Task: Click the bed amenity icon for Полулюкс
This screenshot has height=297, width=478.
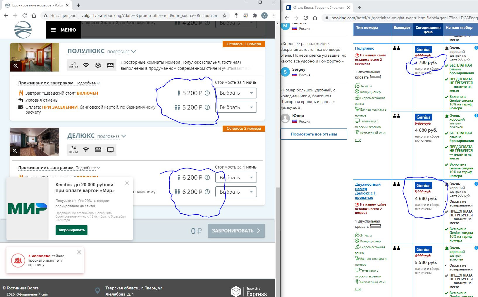Action: [110, 65]
